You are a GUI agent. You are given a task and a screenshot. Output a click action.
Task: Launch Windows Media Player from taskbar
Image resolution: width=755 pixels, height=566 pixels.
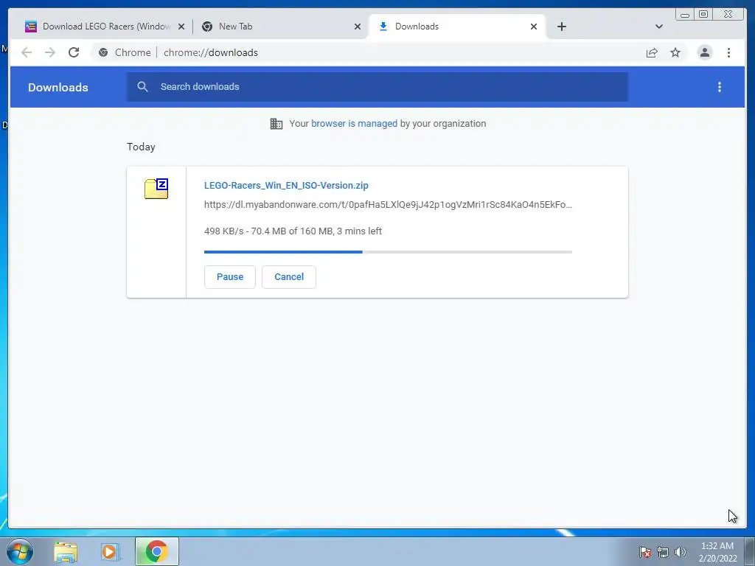111,552
